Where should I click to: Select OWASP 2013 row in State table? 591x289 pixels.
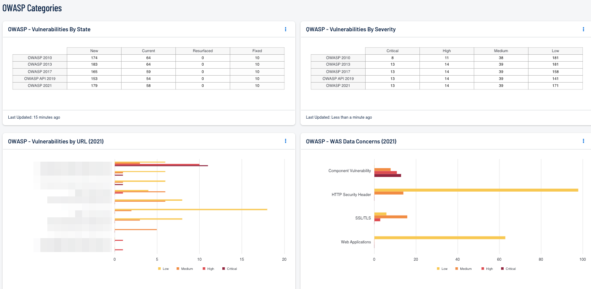[149, 64]
